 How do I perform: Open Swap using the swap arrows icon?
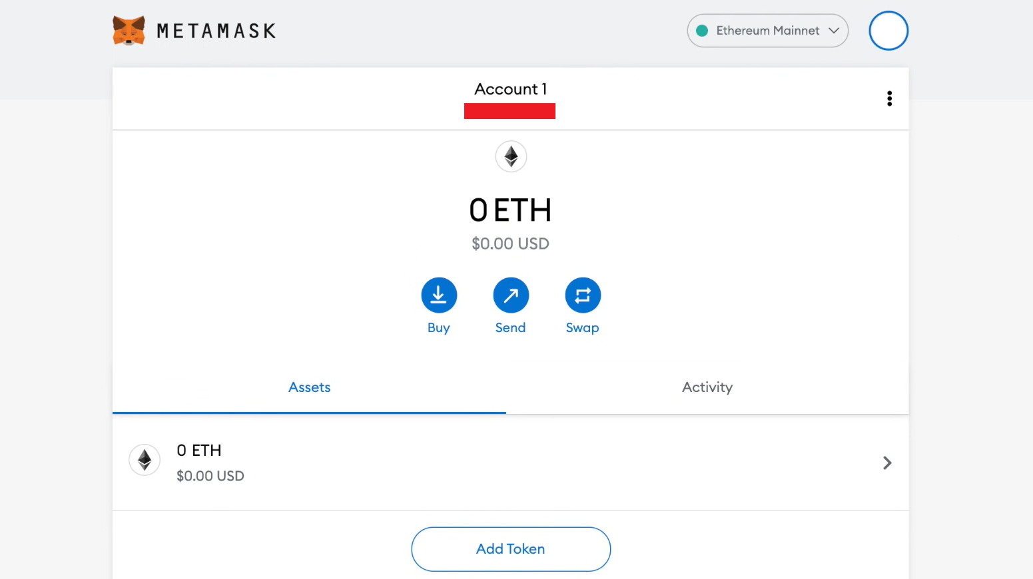pyautogui.click(x=583, y=295)
